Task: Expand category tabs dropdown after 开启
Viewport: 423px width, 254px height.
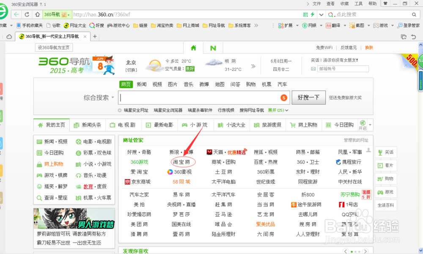Action: (370, 125)
